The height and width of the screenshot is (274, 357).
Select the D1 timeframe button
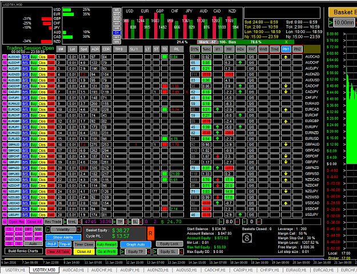[x=117, y=33]
